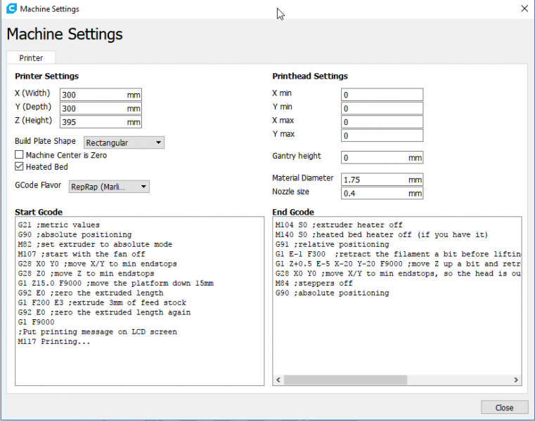Focus the Z (Height) input field
Screen dimensions: 535x421
(93, 122)
